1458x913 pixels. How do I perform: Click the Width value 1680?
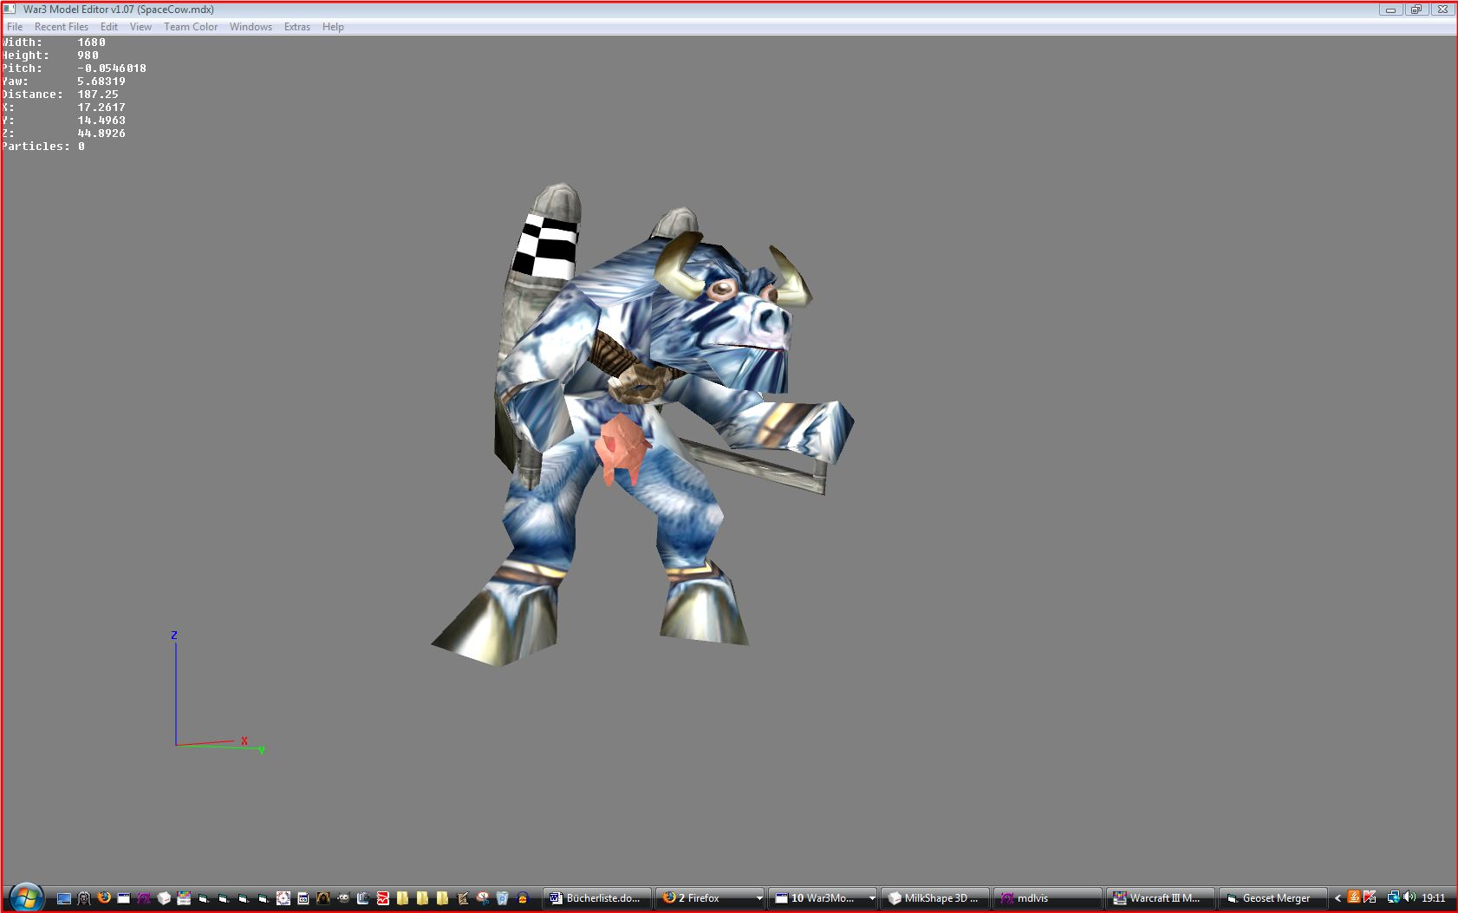(x=91, y=42)
